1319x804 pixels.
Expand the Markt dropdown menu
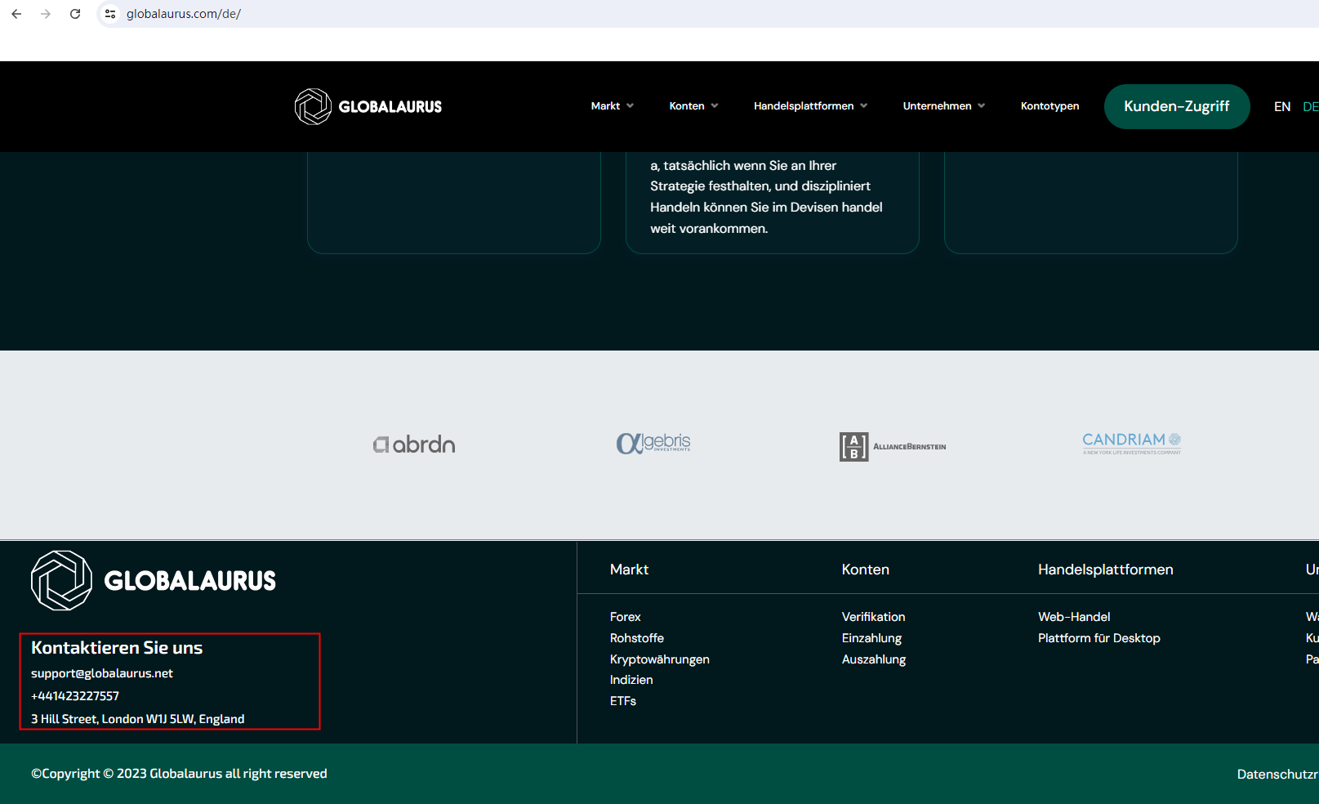(612, 106)
